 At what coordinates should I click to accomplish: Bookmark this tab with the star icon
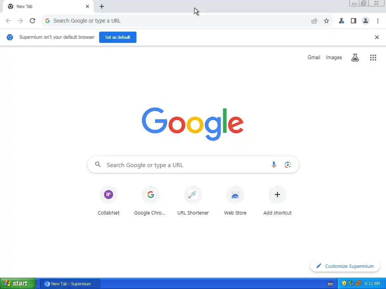click(326, 21)
